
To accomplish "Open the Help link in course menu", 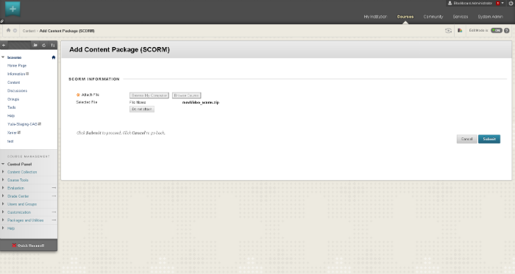I will click(11, 115).
